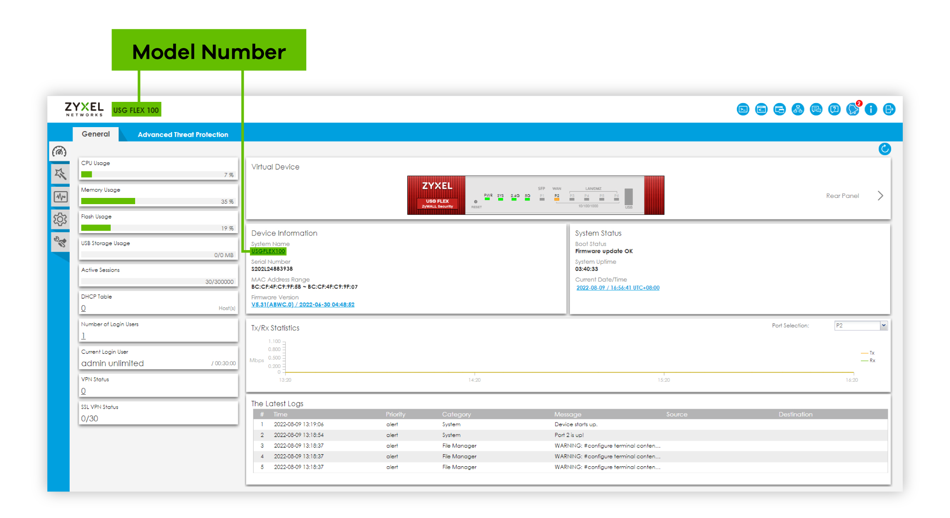This screenshot has width=950, height=518.
Task: Open the Help question mark icon
Action: pyautogui.click(x=834, y=109)
